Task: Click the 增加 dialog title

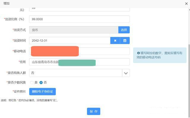Action: pos(7,4)
